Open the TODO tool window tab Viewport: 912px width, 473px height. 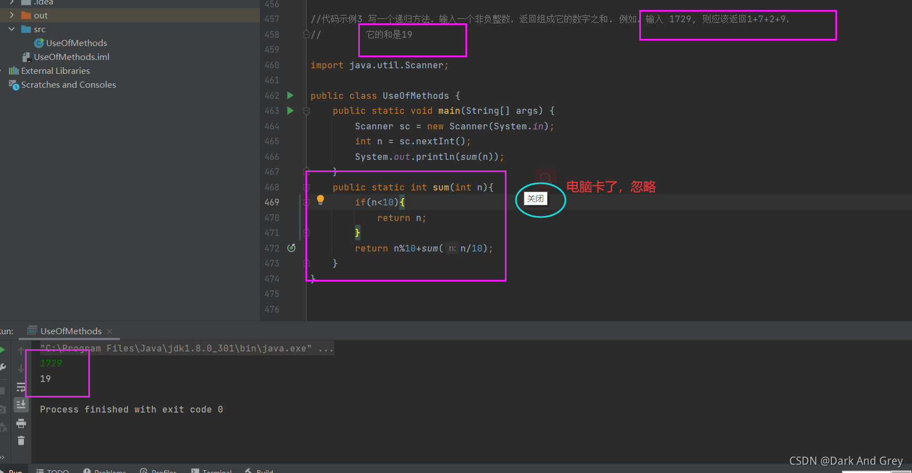53,471
